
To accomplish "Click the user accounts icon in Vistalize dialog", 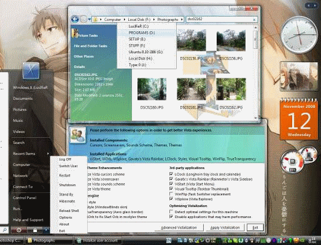I will [x=78, y=135].
